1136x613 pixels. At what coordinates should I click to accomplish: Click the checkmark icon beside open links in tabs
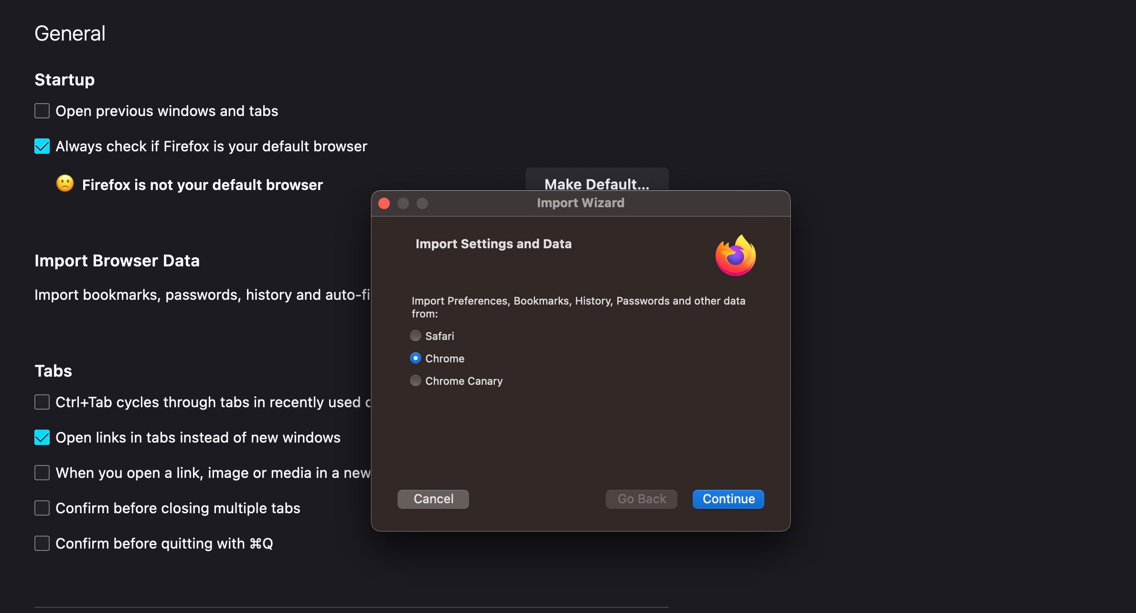(x=42, y=437)
